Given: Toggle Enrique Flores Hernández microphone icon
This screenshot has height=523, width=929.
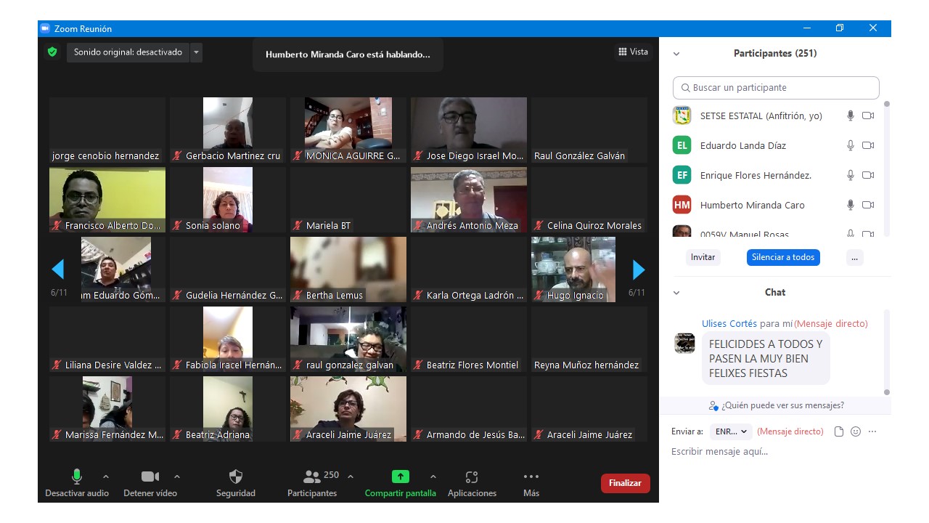Looking at the screenshot, I should 851,175.
